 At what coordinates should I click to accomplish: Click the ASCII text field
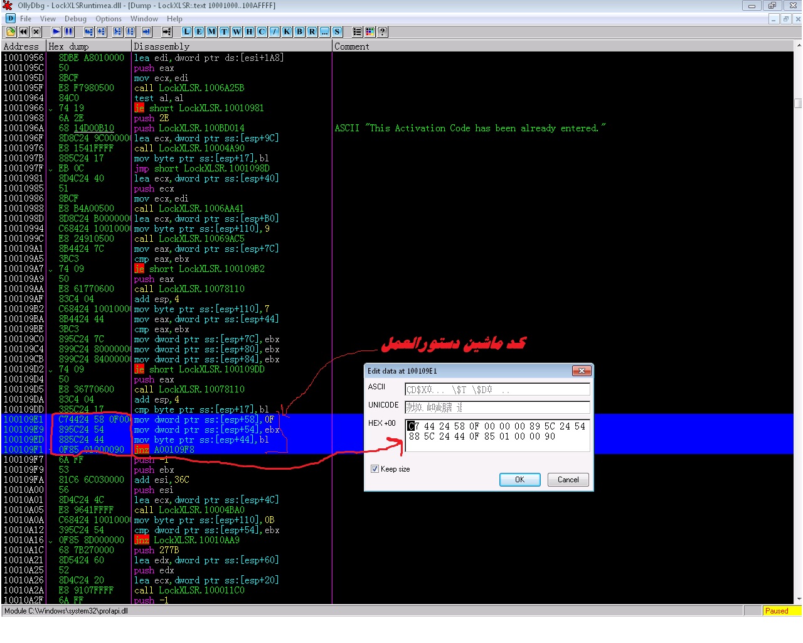(x=497, y=389)
